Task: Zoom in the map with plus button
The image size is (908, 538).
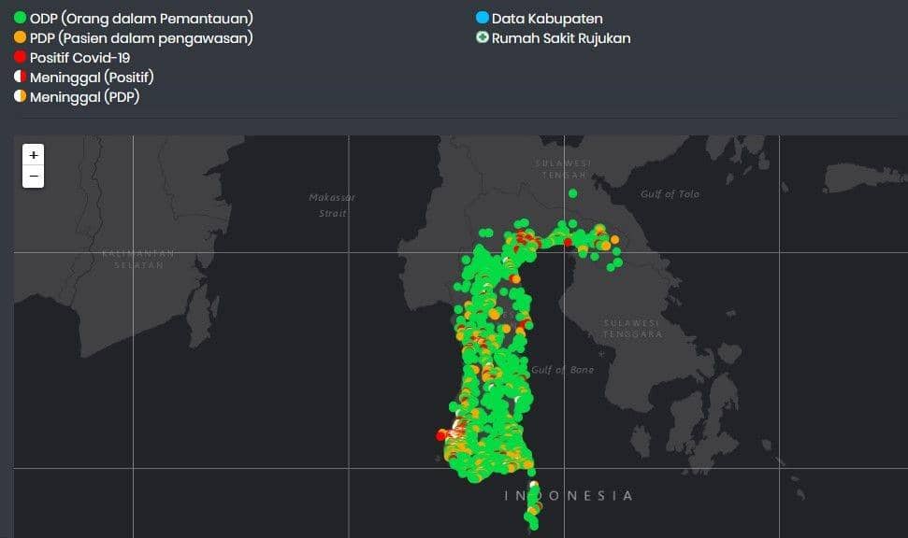Action: click(x=34, y=155)
